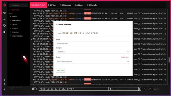Click the 14:06:29 log line error tag
The image size is (171, 96).
[87, 18]
